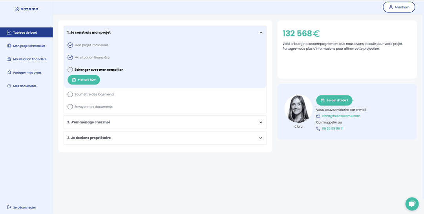Open Tableau de bord menu item
The width and height of the screenshot is (424, 214).
tap(27, 32)
